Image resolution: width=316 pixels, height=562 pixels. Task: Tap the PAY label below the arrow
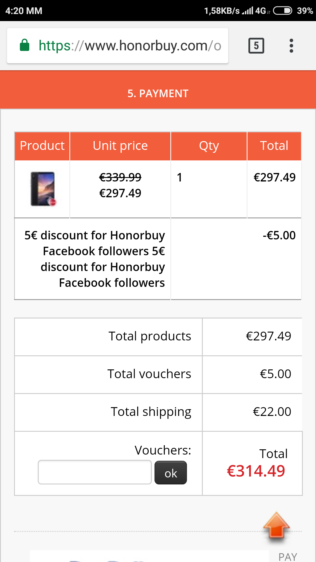tap(288, 556)
